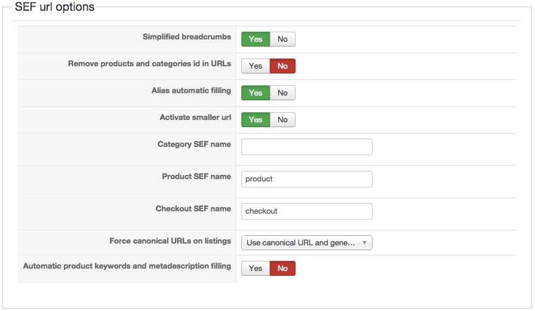Screen dimensions: 535x311
Task: Enable removing product and category ids in URLs
Action: 256,66
